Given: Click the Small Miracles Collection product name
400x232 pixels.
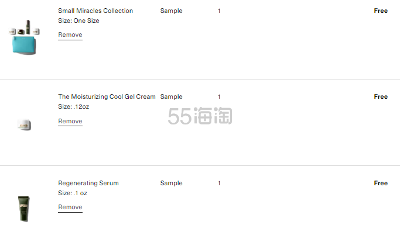Looking at the screenshot, I should [95, 11].
